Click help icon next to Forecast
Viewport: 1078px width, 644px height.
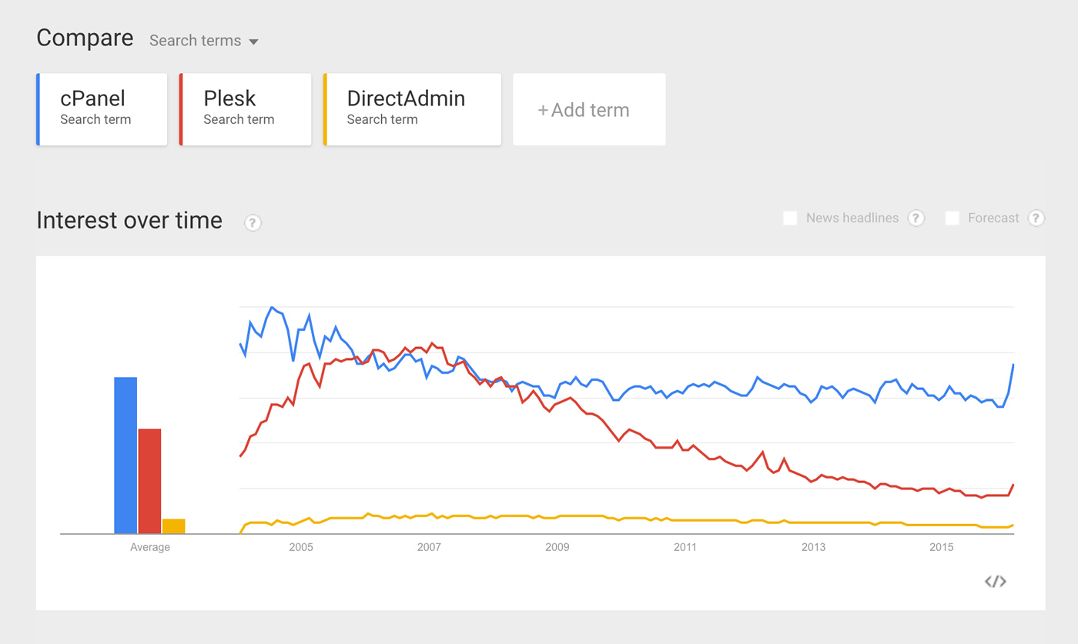[1036, 219]
